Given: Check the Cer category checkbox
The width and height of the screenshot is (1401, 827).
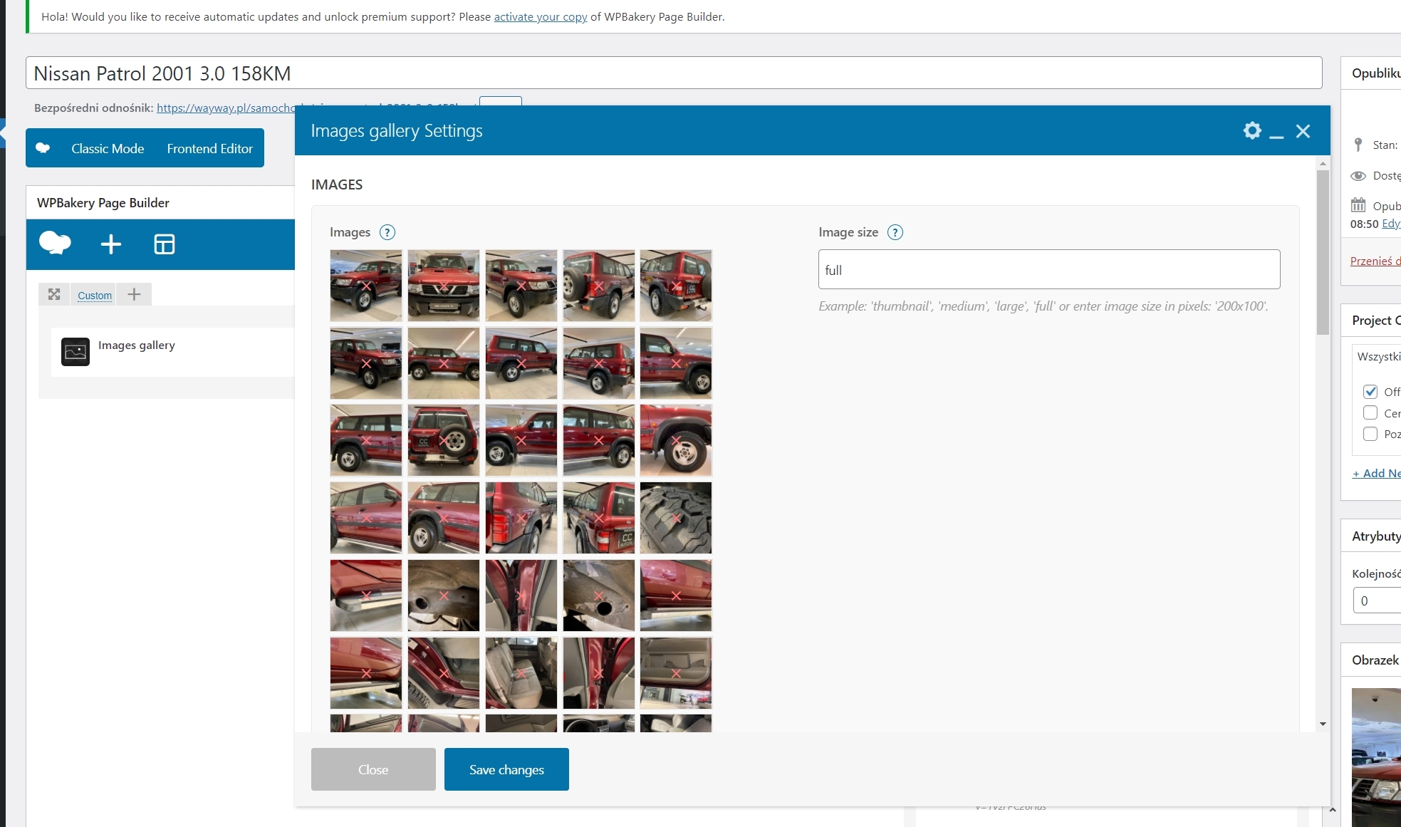Looking at the screenshot, I should point(1370,413).
